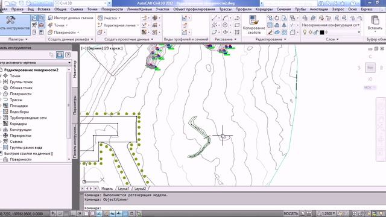Click the command line input field

point(234,208)
